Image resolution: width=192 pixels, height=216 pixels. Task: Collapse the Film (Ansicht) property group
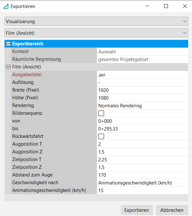[x=8, y=67]
